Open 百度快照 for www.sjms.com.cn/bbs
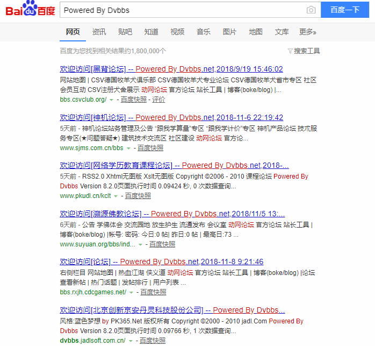375x346 pixels. pyautogui.click(x=150, y=148)
